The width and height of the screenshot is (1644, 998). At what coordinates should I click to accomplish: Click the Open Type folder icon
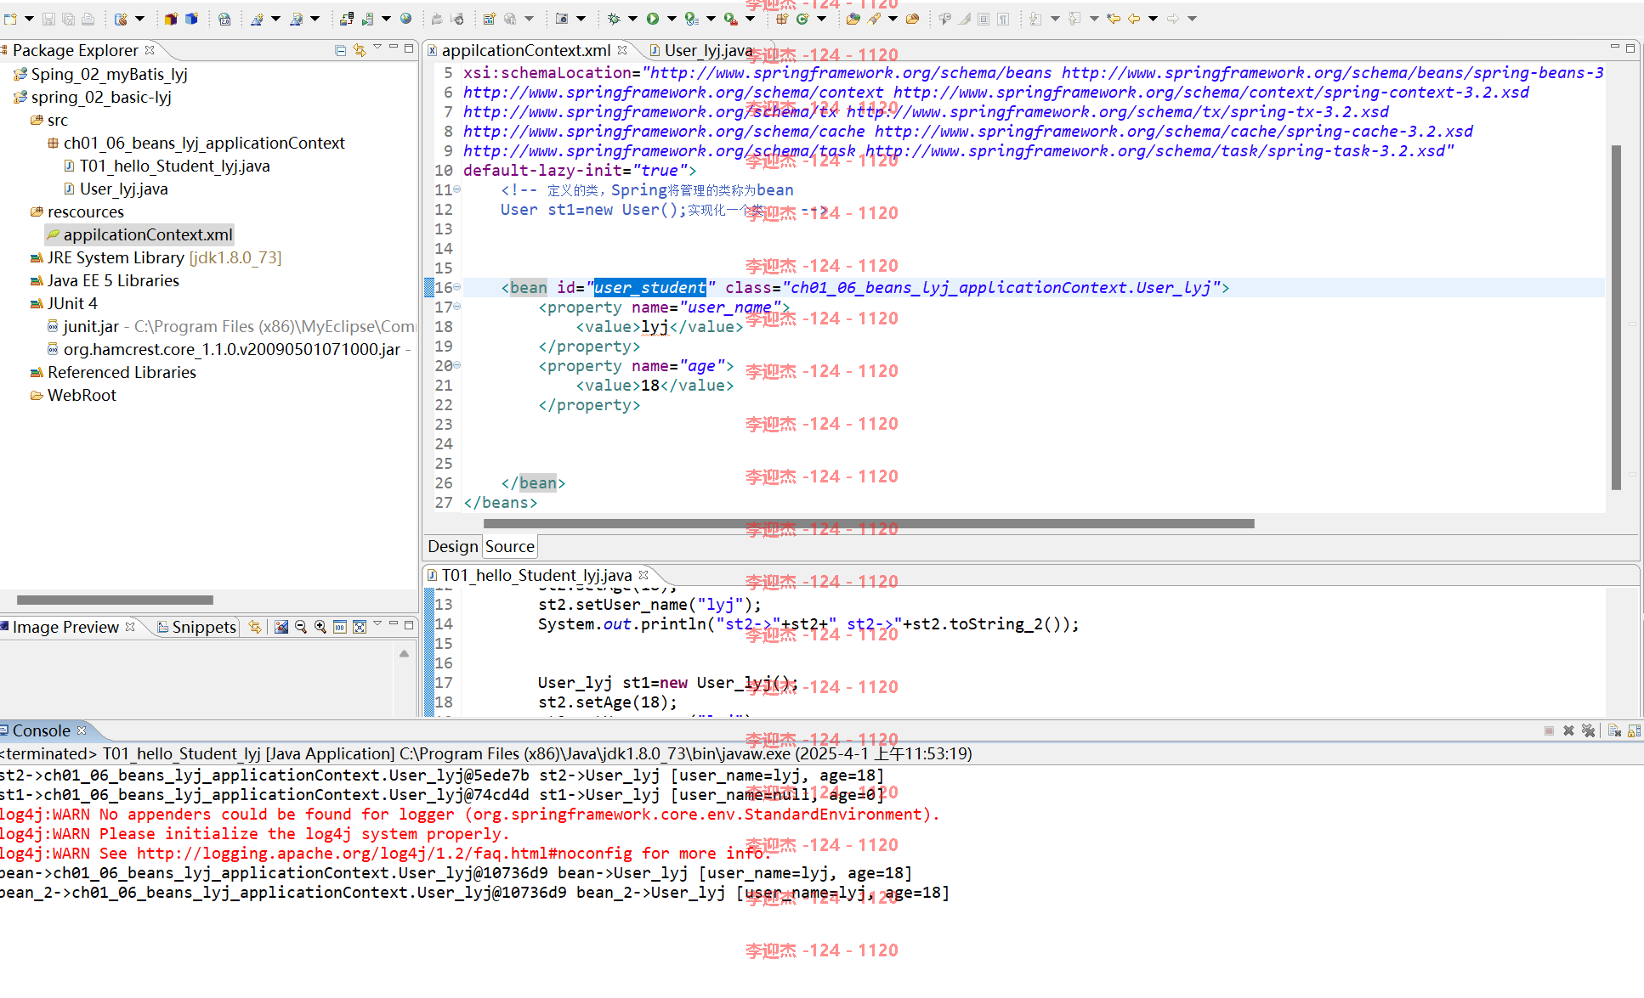(x=853, y=19)
